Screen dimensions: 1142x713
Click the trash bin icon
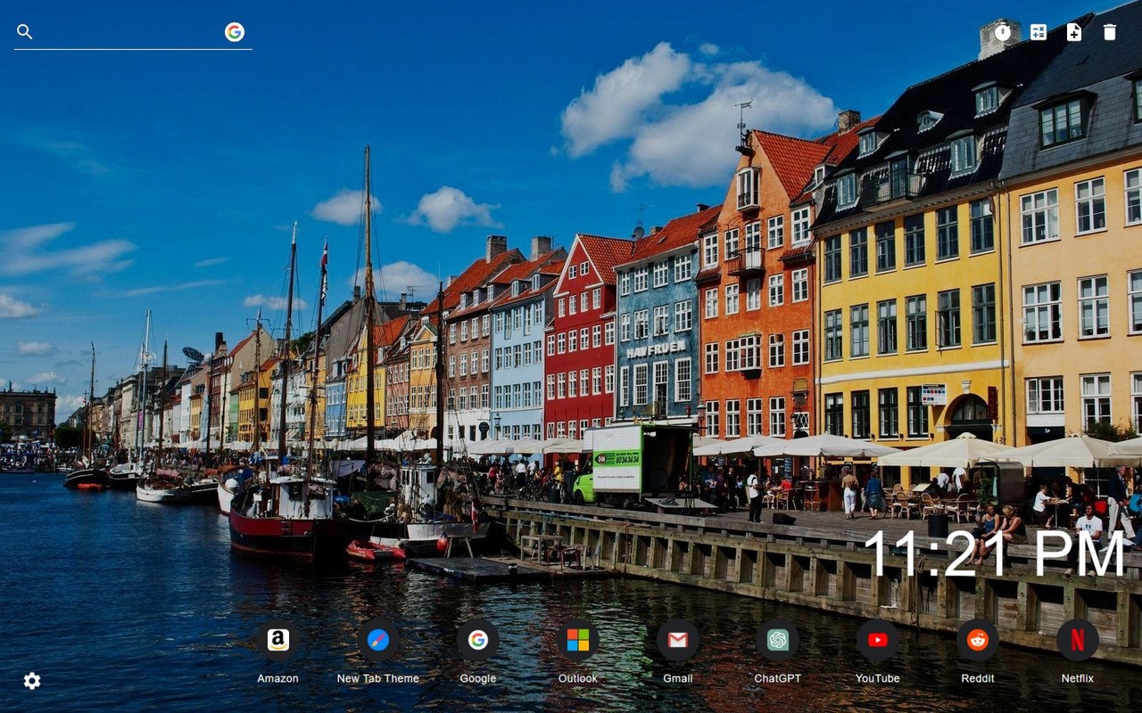coord(1109,33)
